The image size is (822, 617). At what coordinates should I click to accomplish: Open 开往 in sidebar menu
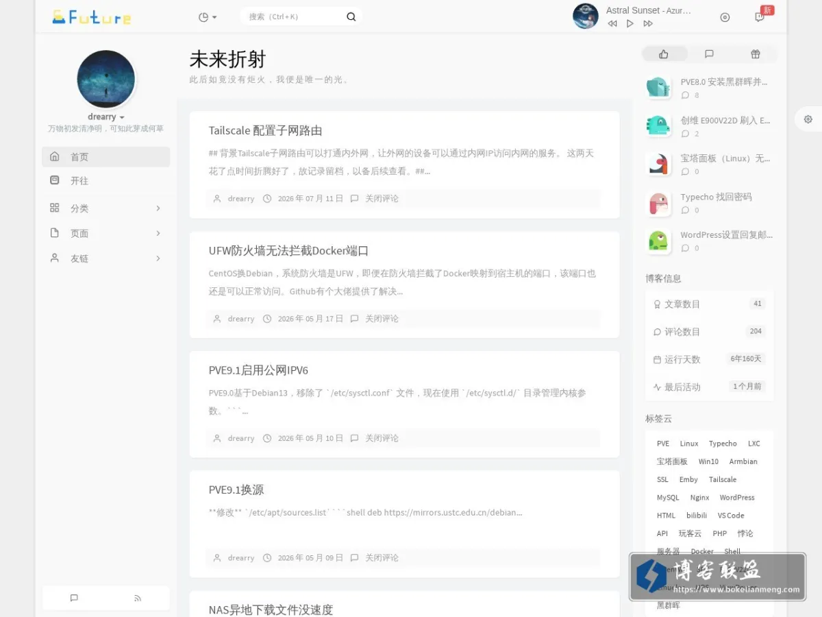click(x=106, y=181)
